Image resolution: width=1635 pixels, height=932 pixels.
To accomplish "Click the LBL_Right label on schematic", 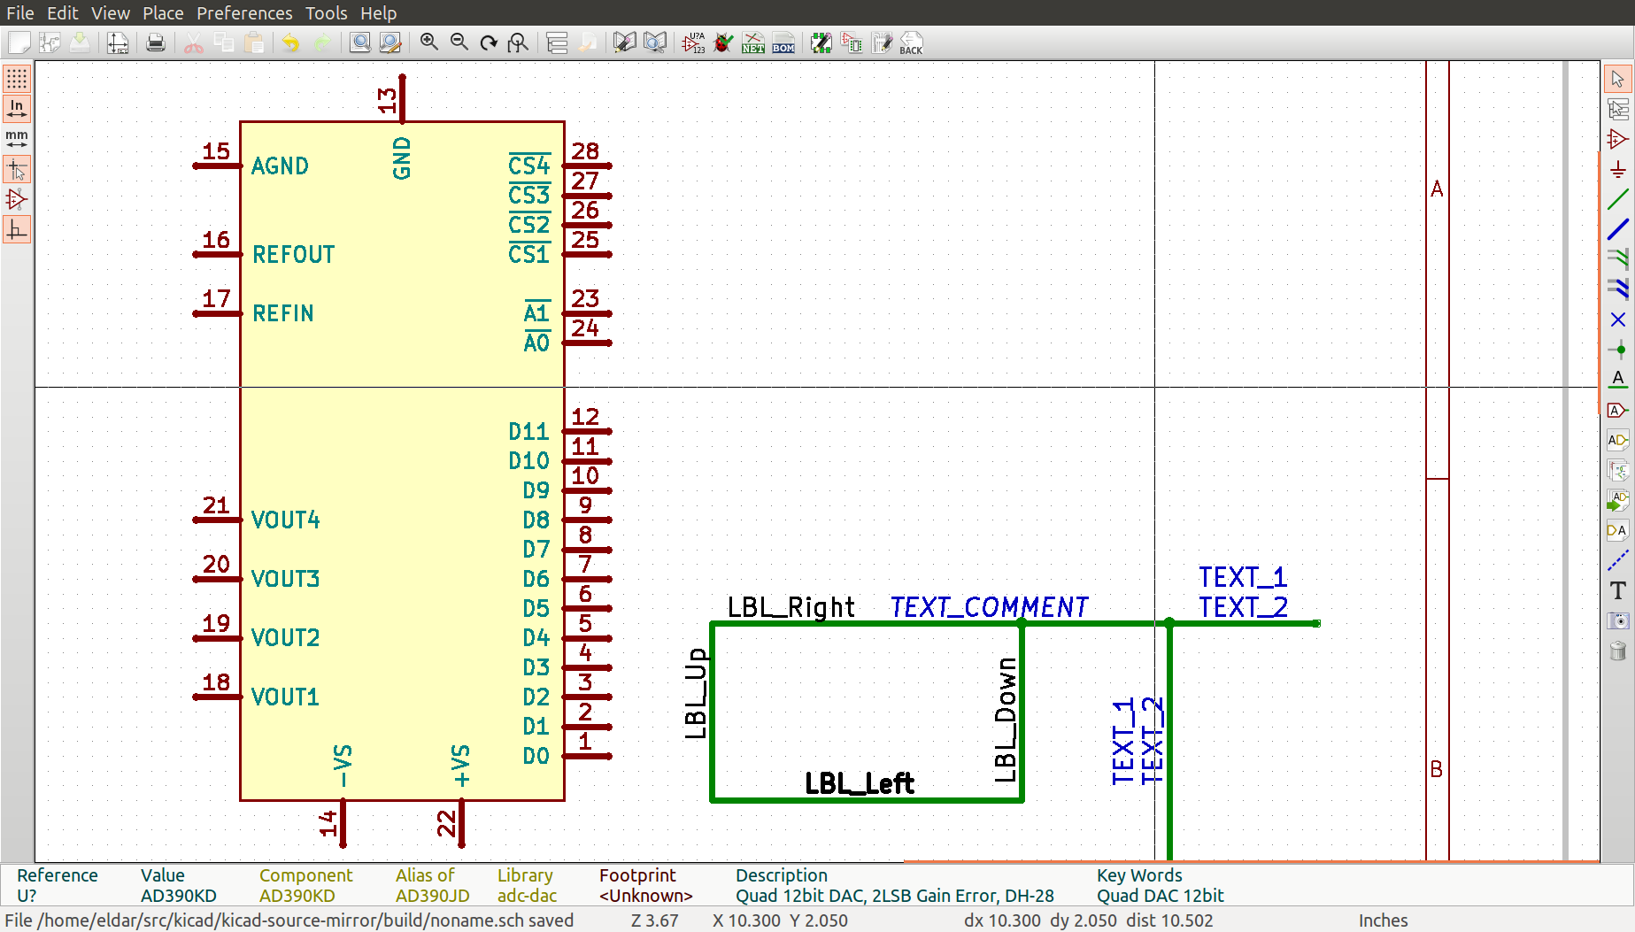I will [x=791, y=607].
